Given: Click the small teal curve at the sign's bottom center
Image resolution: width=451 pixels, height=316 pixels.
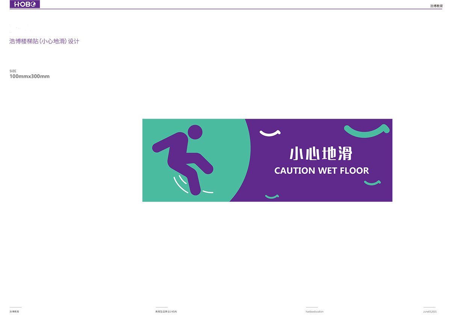Looking at the screenshot, I should pyautogui.click(x=272, y=196).
